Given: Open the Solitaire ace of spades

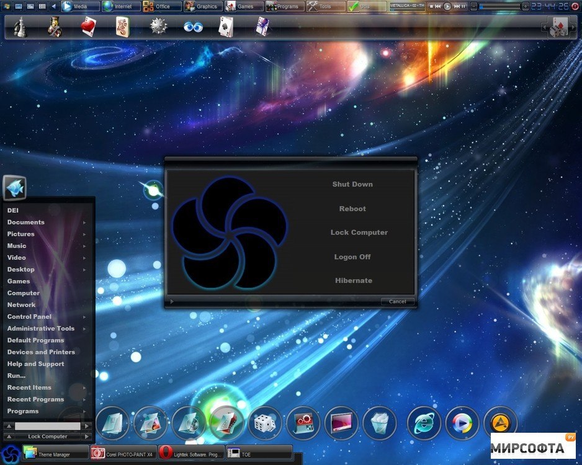Looking at the screenshot, I should pyautogui.click(x=226, y=27).
